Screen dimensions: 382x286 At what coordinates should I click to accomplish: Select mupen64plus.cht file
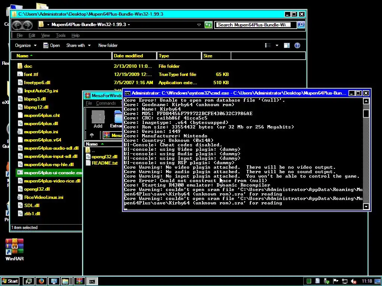click(x=42, y=115)
